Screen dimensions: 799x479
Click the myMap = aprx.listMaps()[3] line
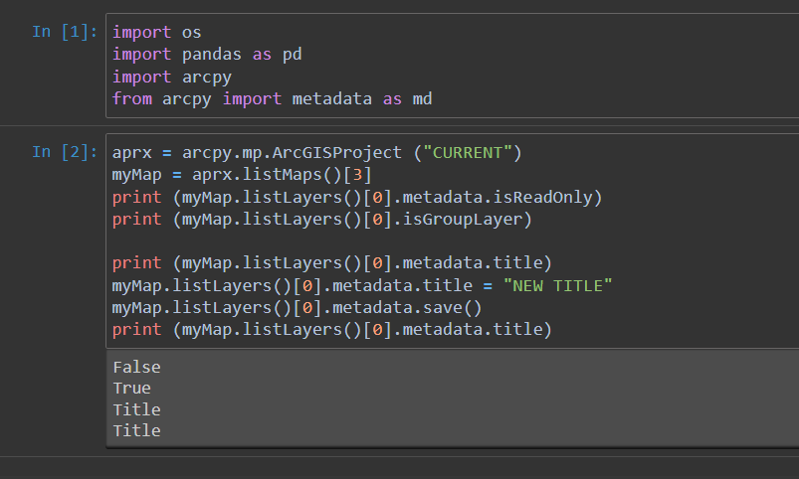pos(242,175)
